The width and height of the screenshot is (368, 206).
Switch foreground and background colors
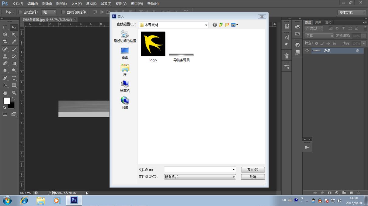point(13,98)
